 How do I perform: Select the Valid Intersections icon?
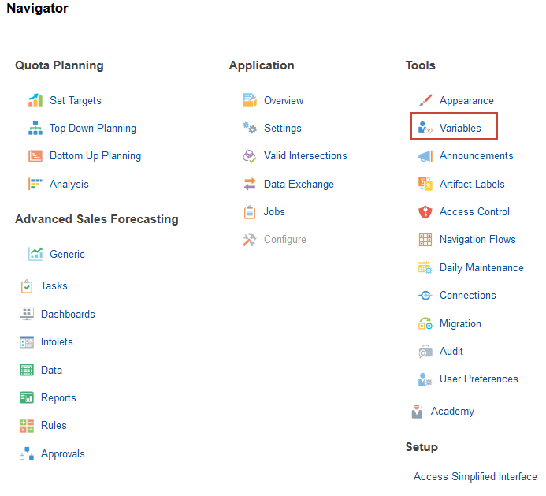(250, 156)
